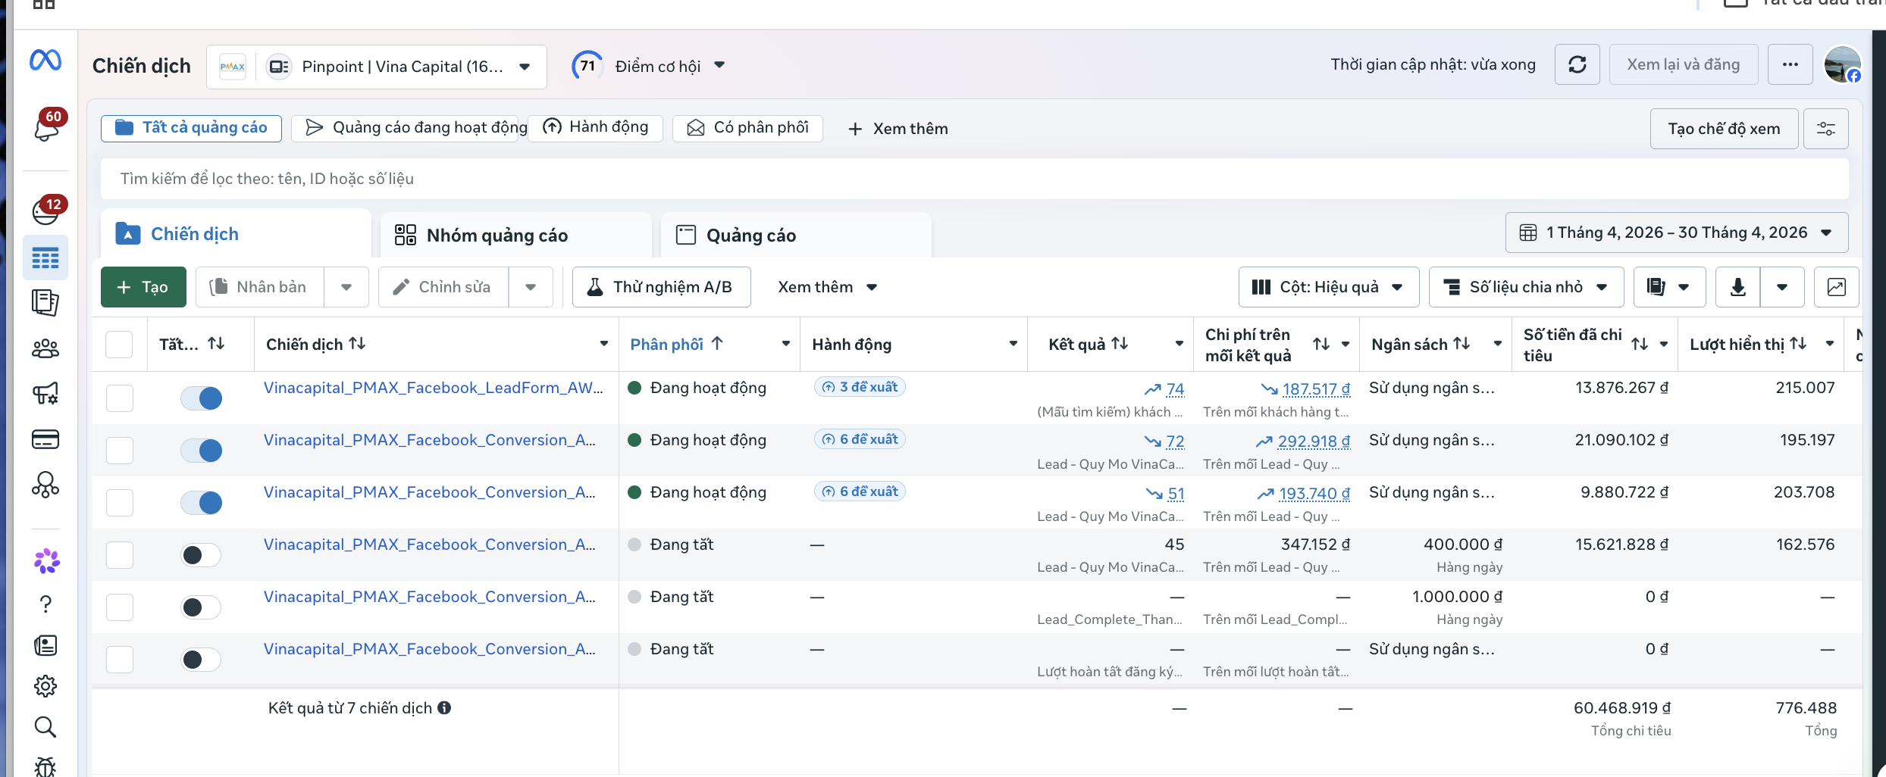
Task: Open account overview gauge icon with 12 badge
Action: point(47,211)
